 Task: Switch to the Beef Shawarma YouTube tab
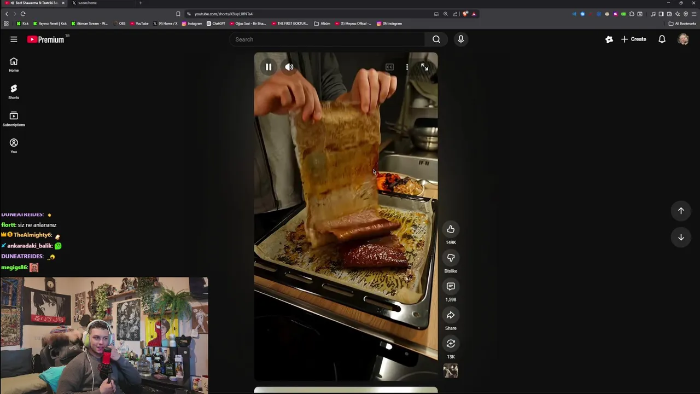(34, 3)
